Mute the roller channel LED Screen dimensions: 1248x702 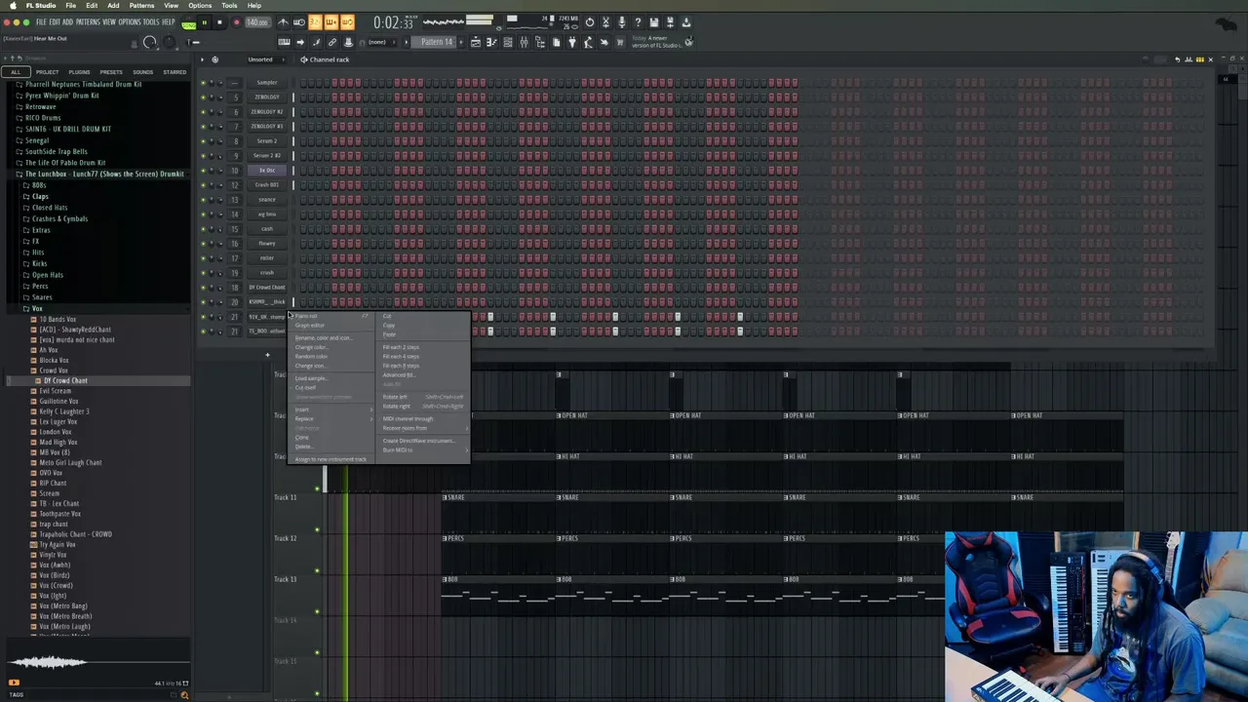(204, 258)
